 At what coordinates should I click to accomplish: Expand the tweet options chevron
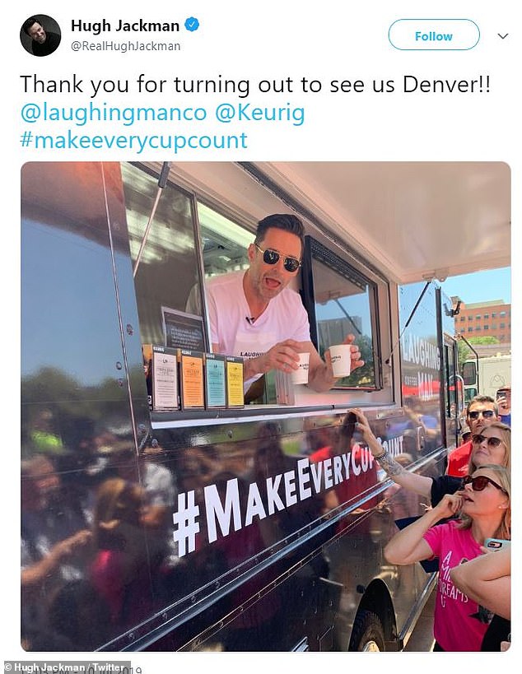click(502, 36)
